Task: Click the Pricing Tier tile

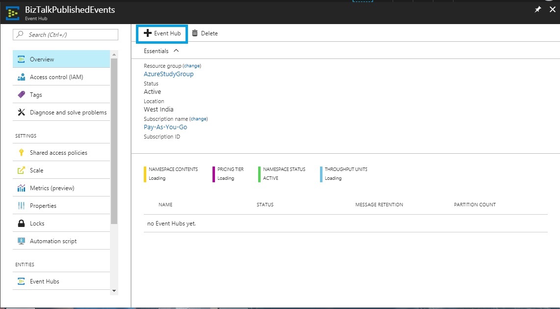Action: [228, 174]
